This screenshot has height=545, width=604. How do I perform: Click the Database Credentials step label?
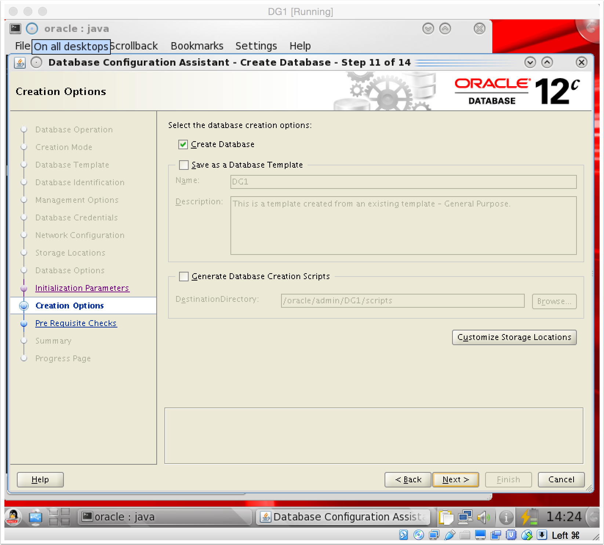click(77, 217)
